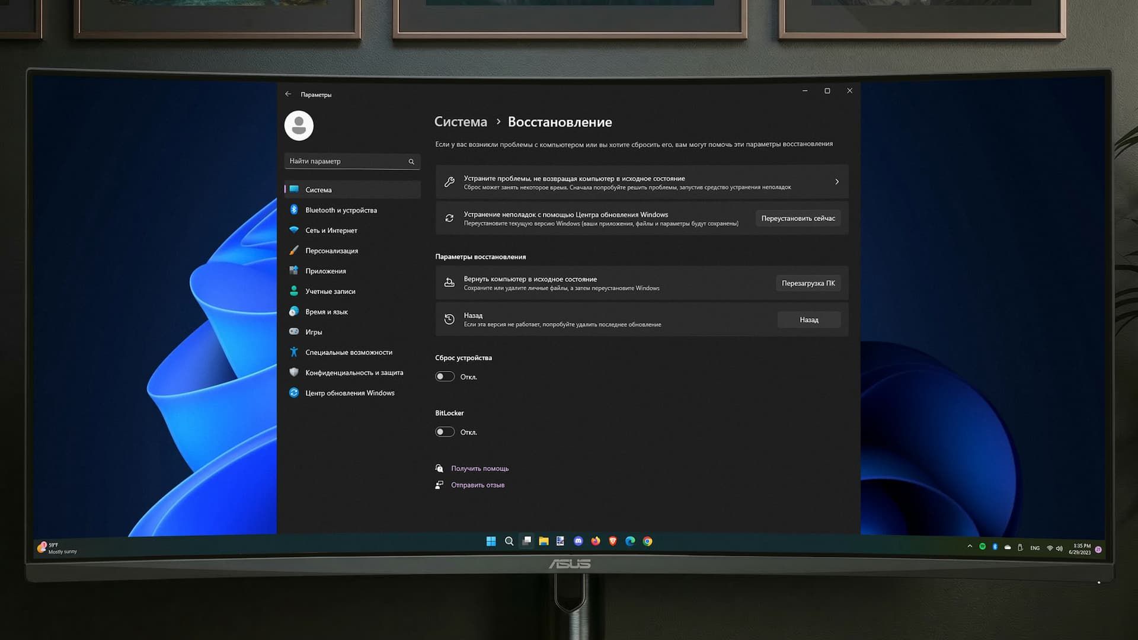Click the Spotify tray icon
The image size is (1138, 640).
(982, 546)
